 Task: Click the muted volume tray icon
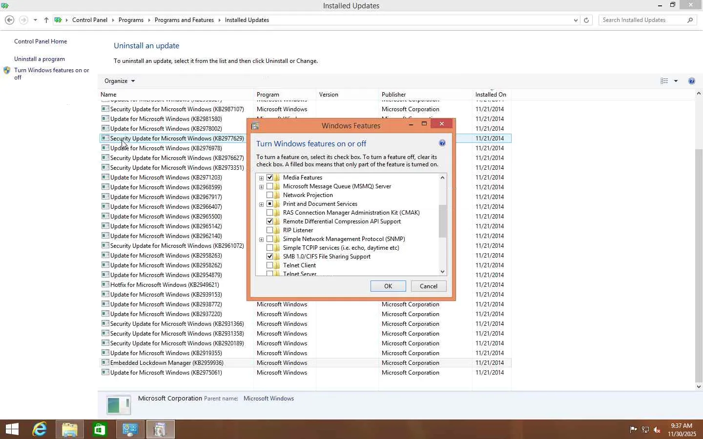[x=657, y=430]
